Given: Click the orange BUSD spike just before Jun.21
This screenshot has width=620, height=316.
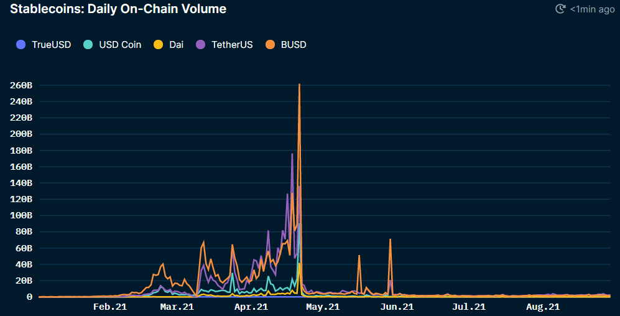Looking at the screenshot, I should coord(390,240).
